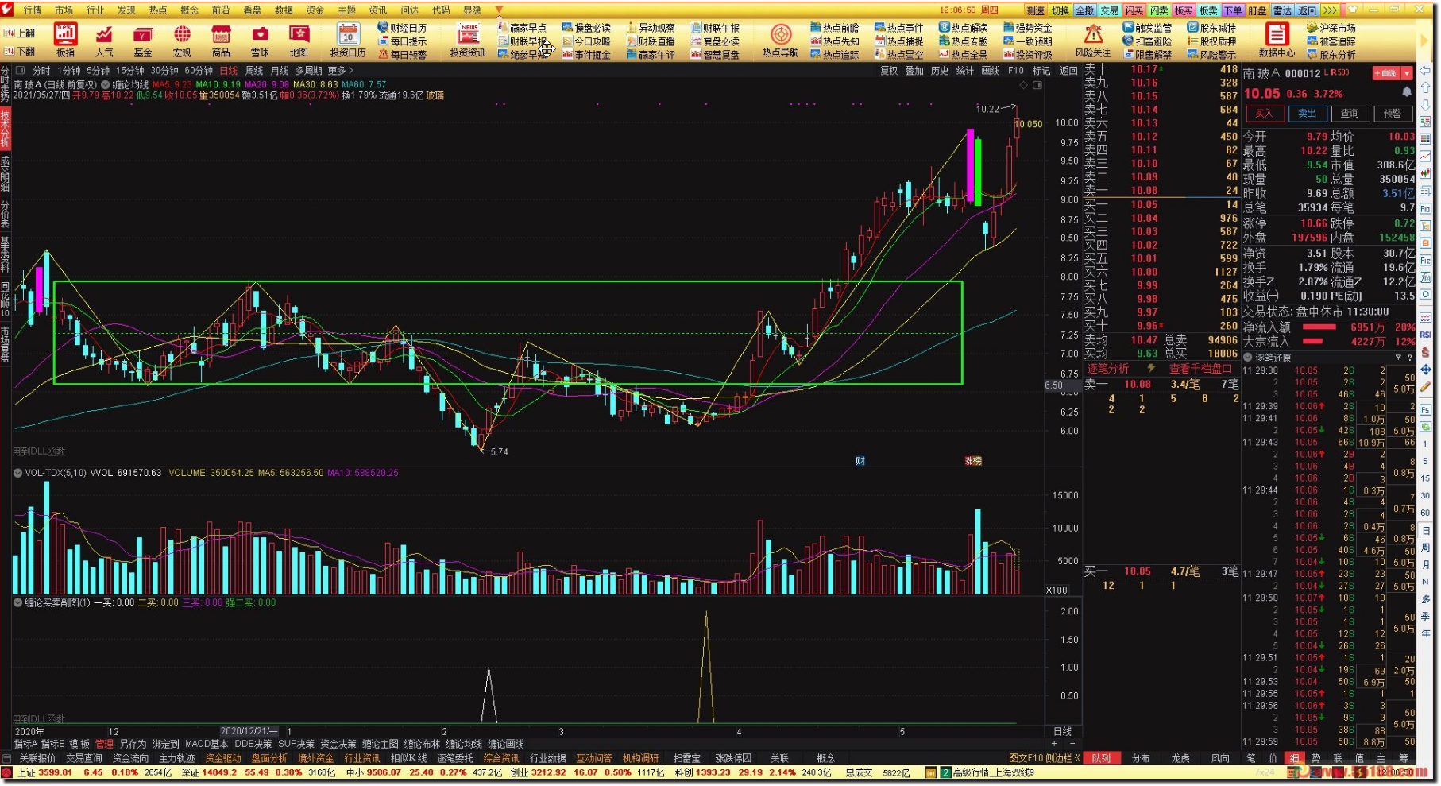Open 2020/12/21 date range selector
This screenshot has width=1441, height=786.
coord(249,731)
